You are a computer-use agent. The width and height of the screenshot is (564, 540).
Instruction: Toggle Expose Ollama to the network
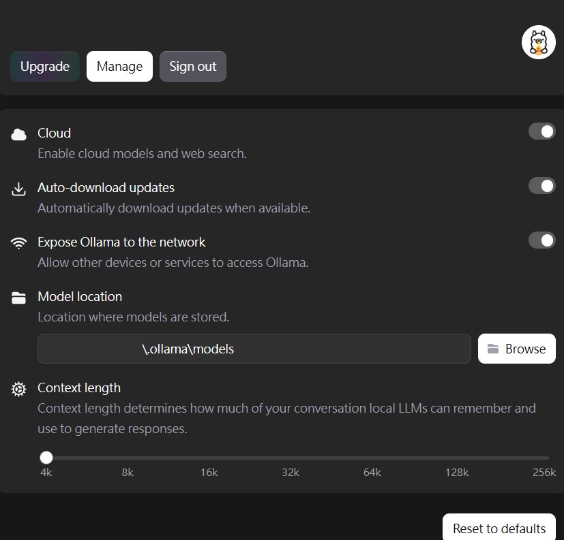[541, 240]
